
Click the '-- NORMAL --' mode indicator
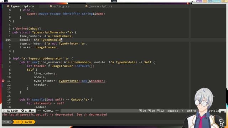click(x=48, y=111)
